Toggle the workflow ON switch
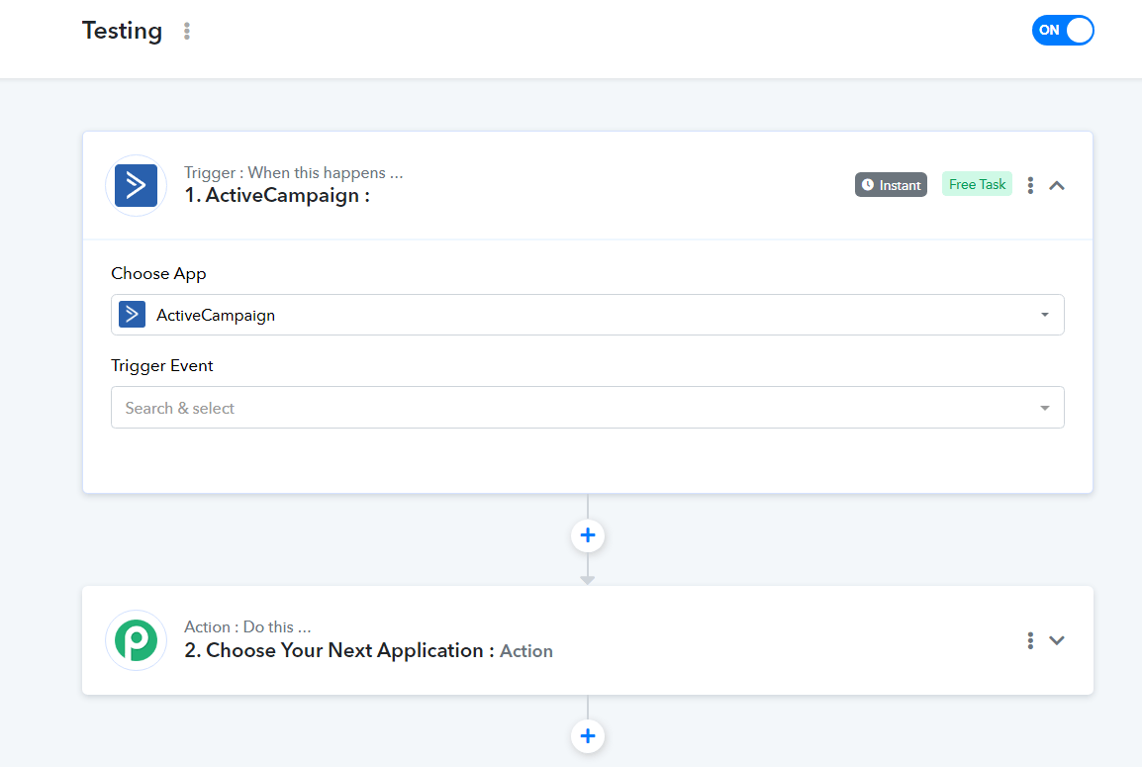The height and width of the screenshot is (767, 1142). (1063, 31)
